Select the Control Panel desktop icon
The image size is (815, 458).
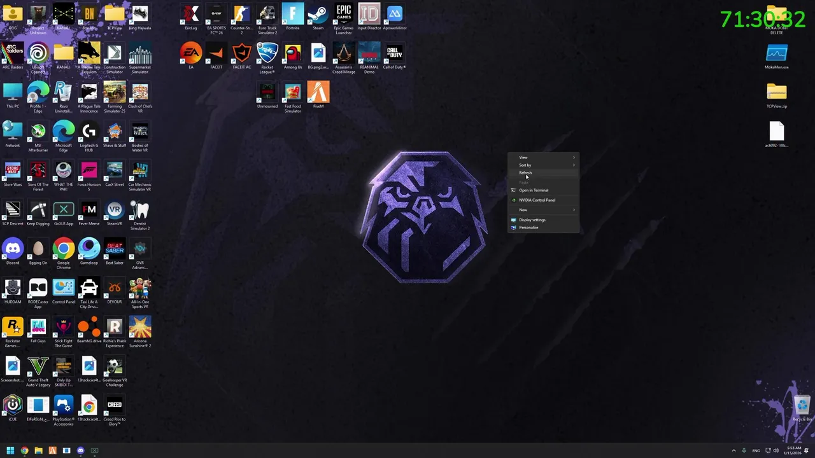click(x=64, y=291)
